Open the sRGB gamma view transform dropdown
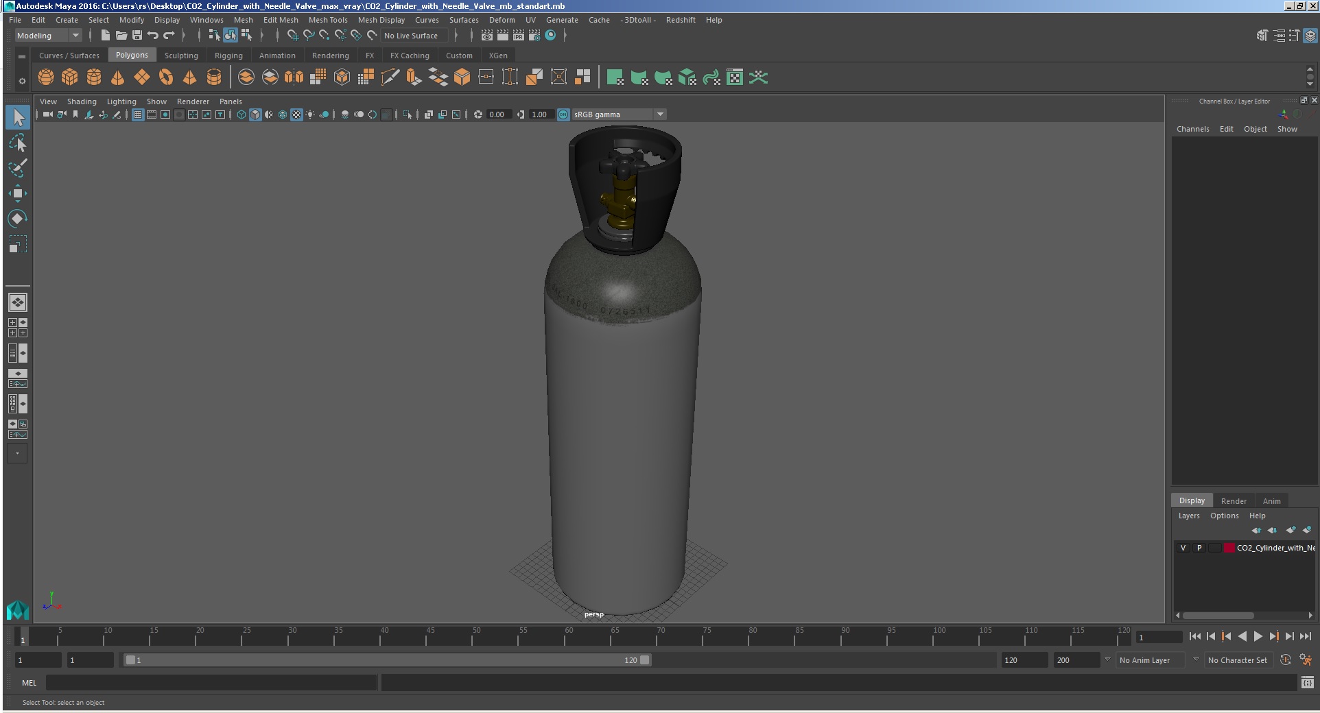This screenshot has width=1320, height=713. tap(620, 114)
